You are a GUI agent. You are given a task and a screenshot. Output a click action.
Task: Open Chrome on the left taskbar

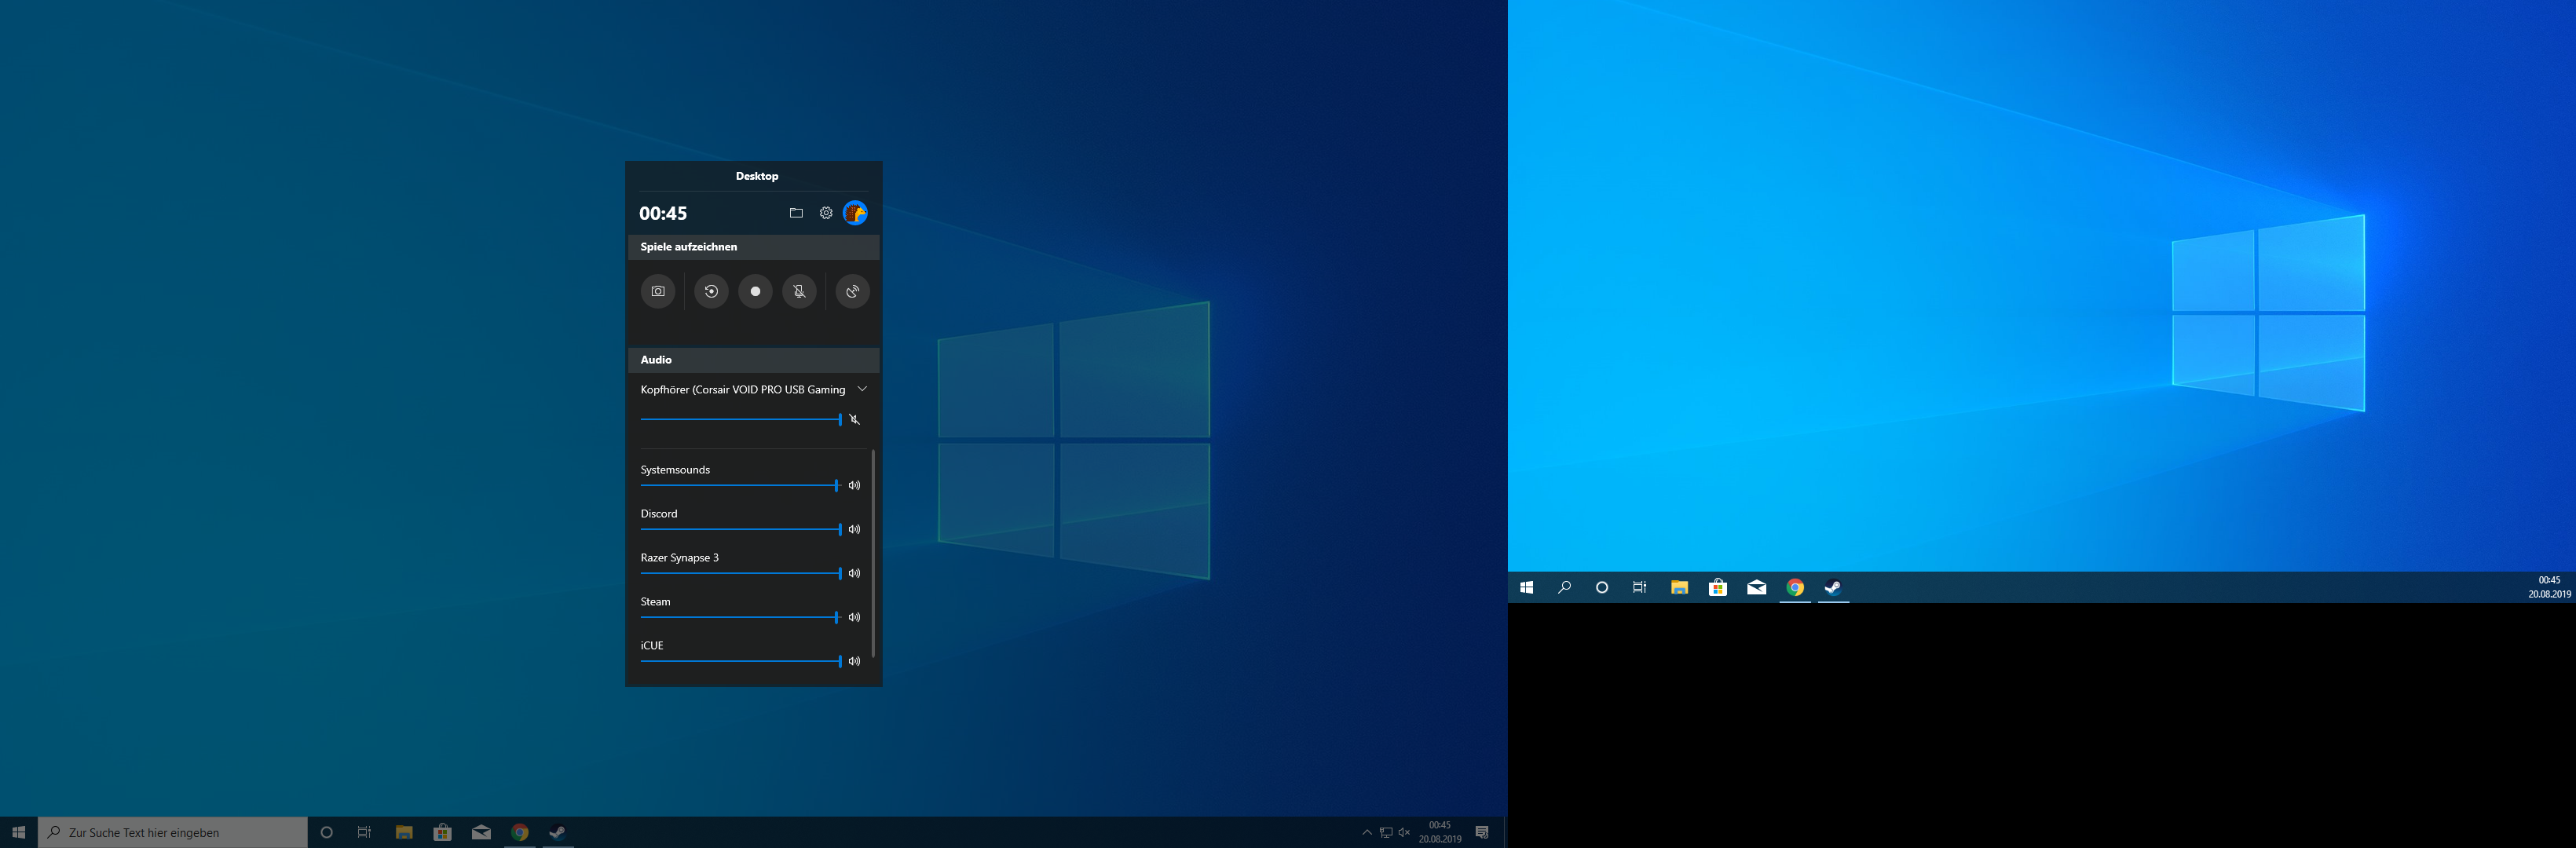520,832
